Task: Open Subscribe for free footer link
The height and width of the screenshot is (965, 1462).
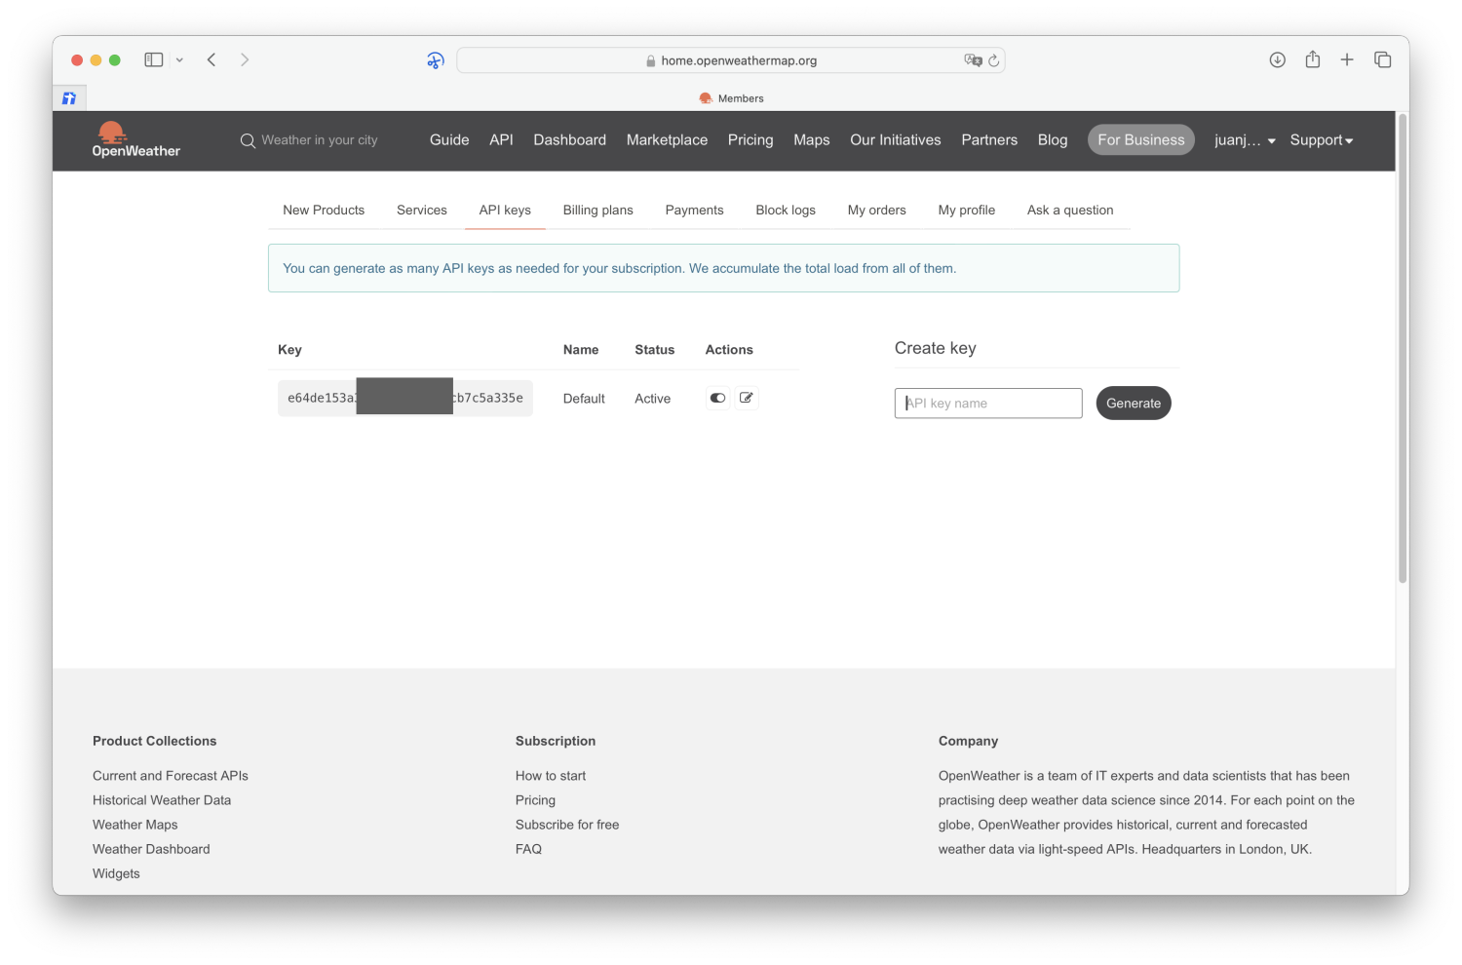Action: tap(567, 825)
